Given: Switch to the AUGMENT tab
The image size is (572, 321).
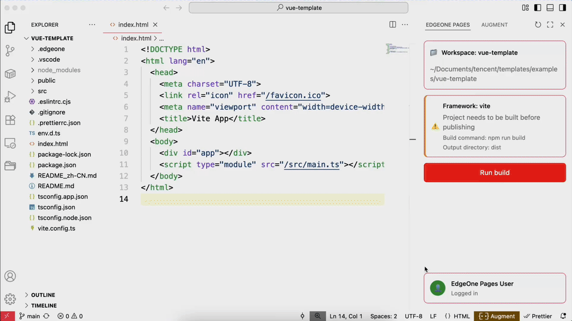Looking at the screenshot, I should (494, 25).
